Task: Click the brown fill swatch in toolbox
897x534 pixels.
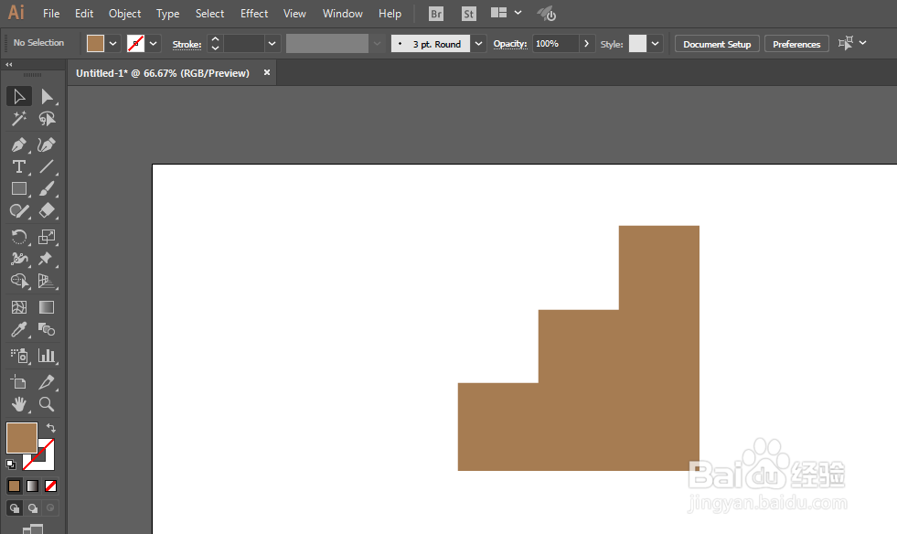Action: tap(22, 438)
